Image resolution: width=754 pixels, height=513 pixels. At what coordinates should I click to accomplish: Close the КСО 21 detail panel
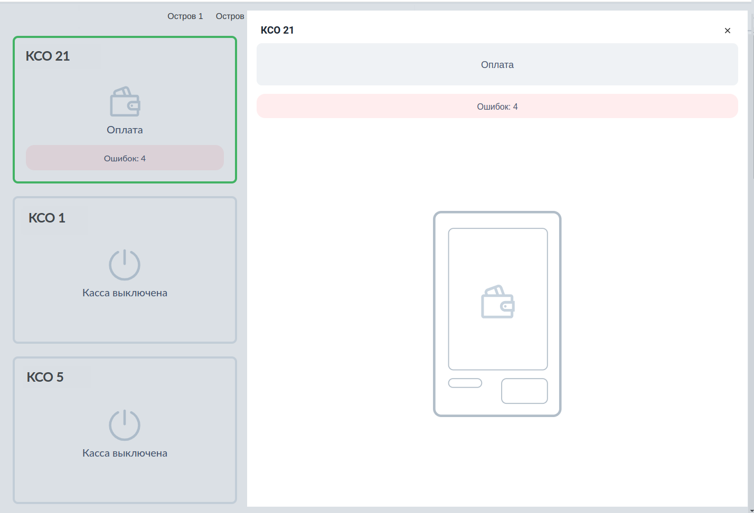(x=727, y=30)
